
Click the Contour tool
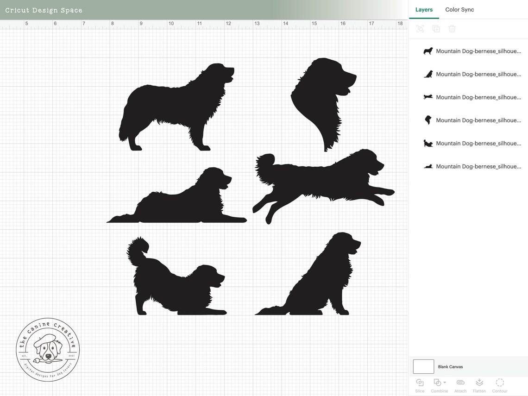click(x=500, y=385)
